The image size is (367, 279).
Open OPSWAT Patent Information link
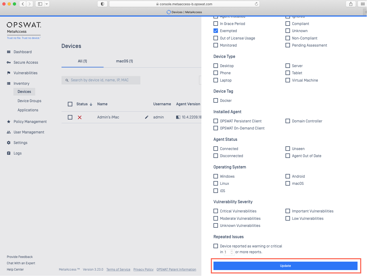point(176,270)
